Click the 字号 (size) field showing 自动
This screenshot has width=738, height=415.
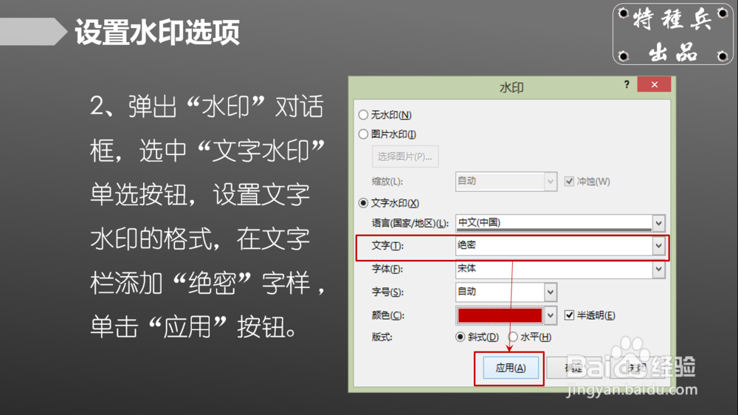click(x=500, y=292)
